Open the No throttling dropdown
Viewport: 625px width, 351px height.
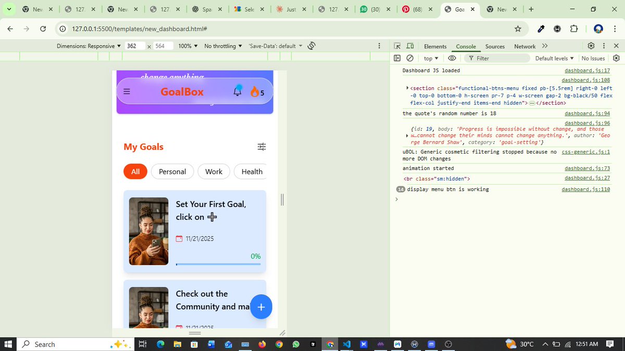(221, 46)
